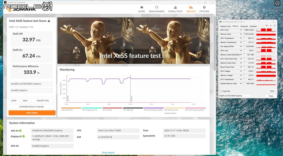This screenshot has height=156, width=283.
Task: Click the Frame rate (FPS) legend color bar
Action: pyautogui.click(x=71, y=108)
